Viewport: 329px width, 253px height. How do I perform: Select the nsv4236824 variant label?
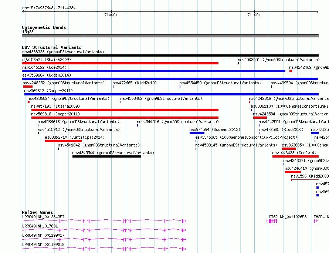tap(68, 98)
